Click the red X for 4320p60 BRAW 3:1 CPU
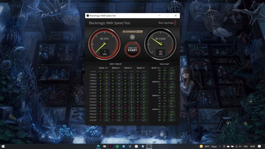The image size is (265, 149). coord(138,120)
